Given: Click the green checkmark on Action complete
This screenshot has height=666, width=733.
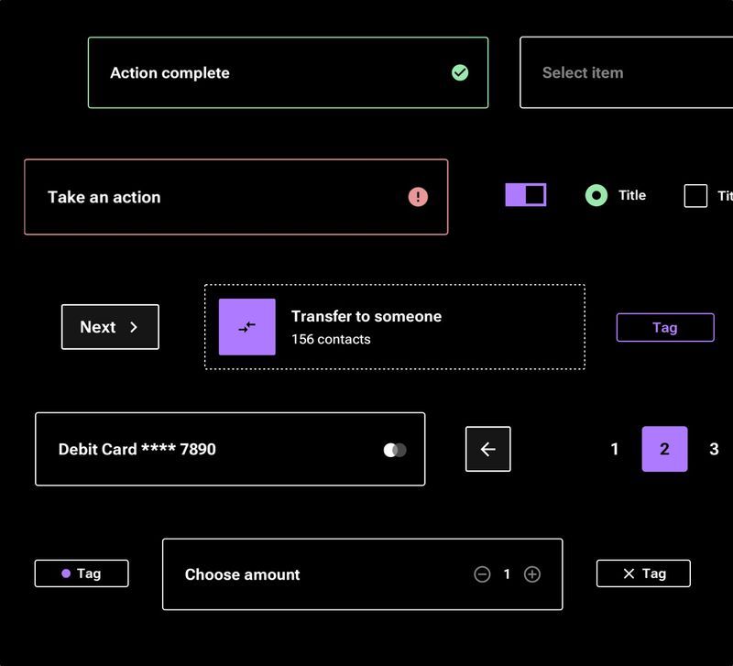Looking at the screenshot, I should [461, 72].
